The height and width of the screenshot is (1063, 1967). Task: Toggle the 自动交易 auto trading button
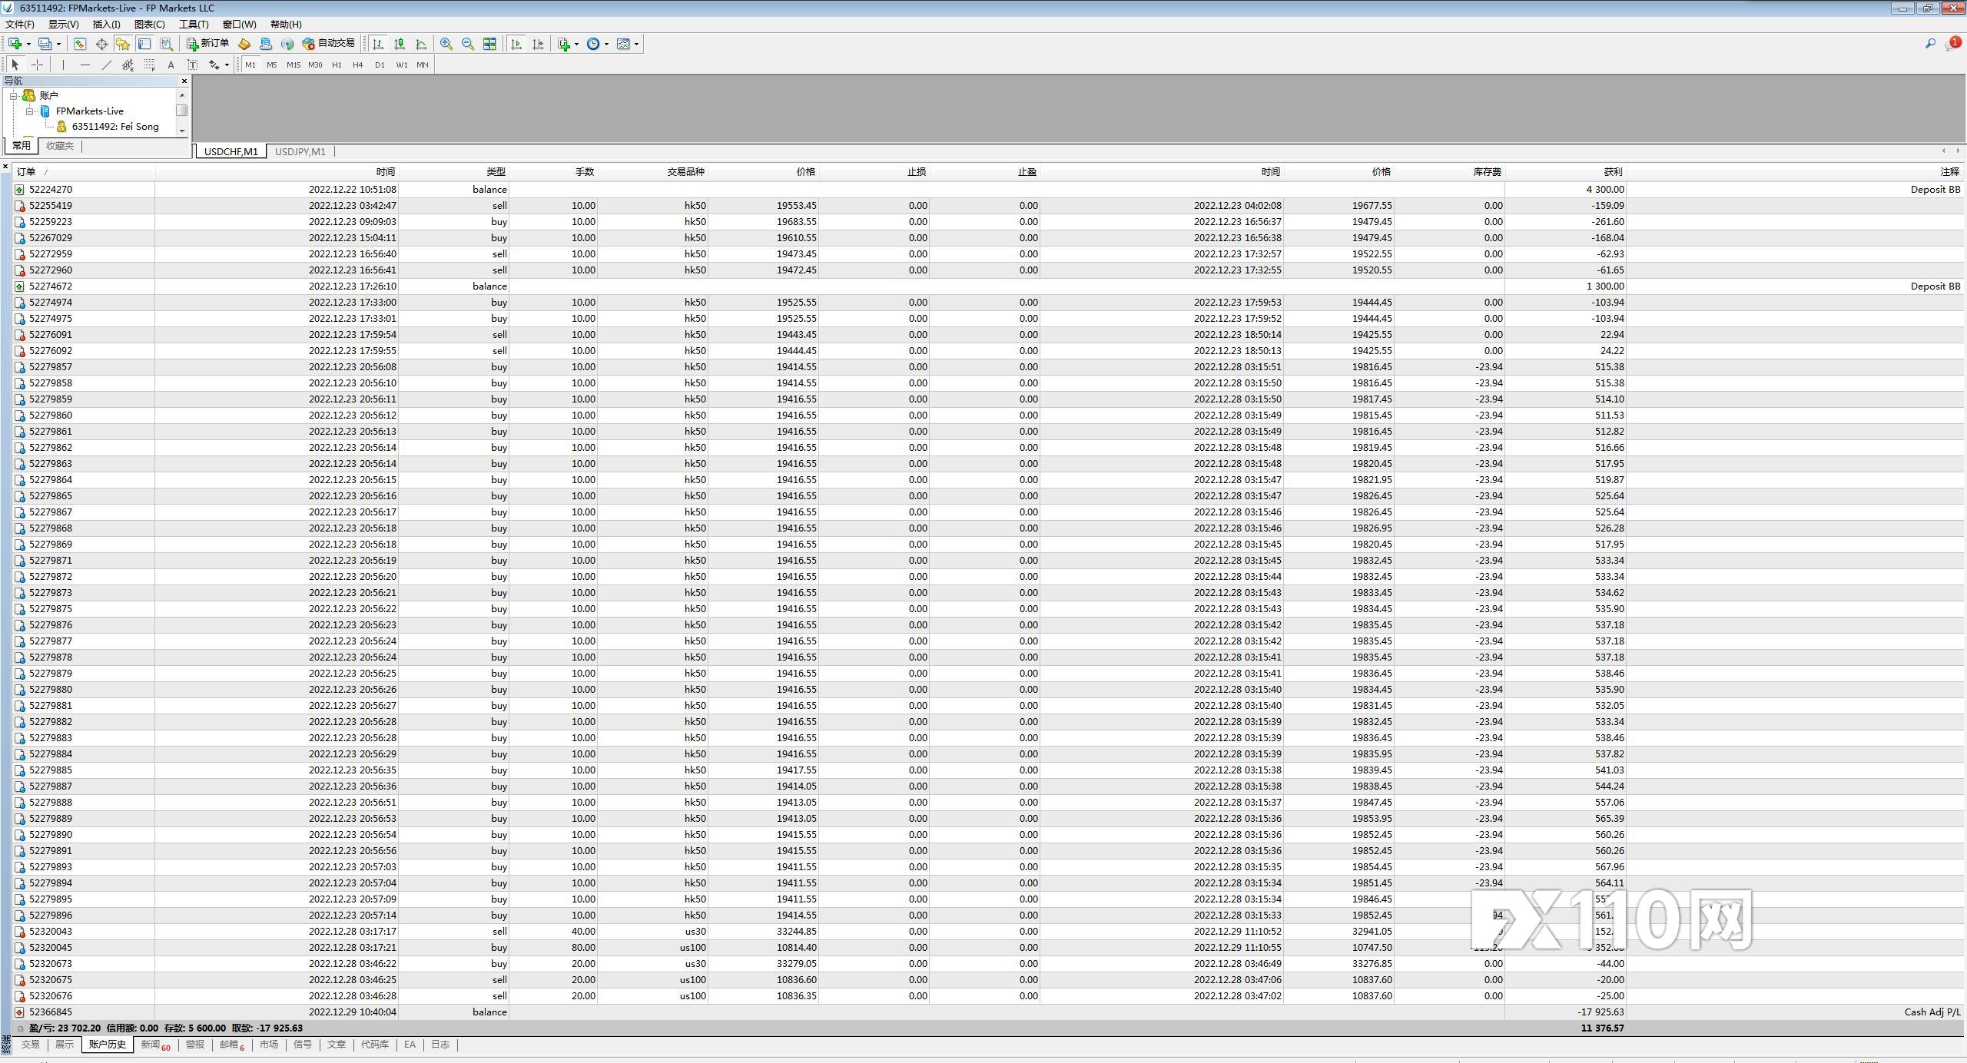pos(329,44)
